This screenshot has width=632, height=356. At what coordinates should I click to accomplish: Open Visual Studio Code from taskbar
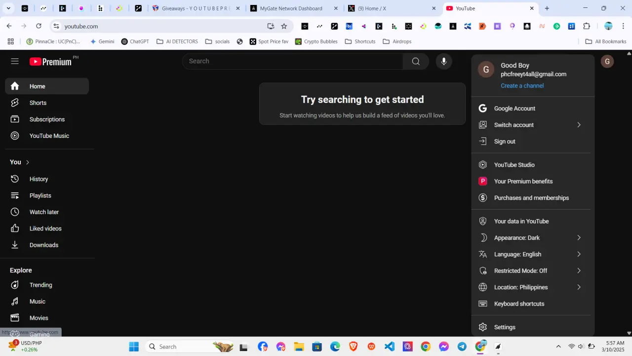pyautogui.click(x=390, y=347)
